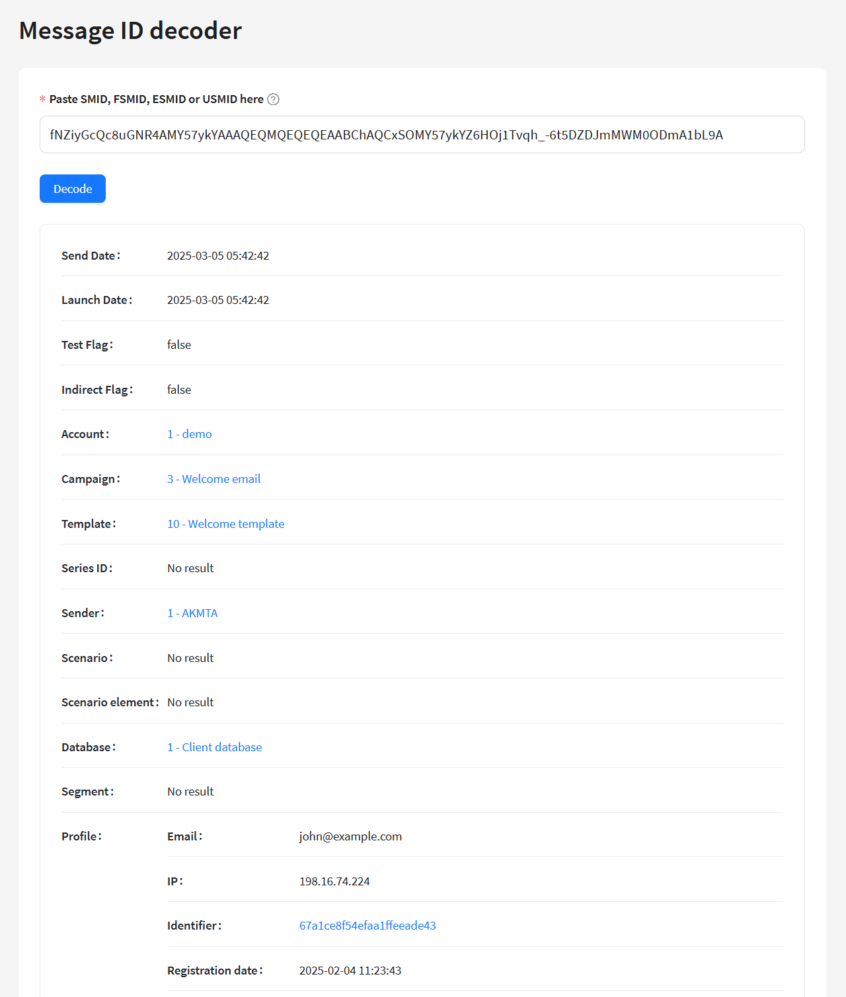This screenshot has height=997, width=846.
Task: Click the Indirect Flag "false" value
Action: click(x=179, y=390)
